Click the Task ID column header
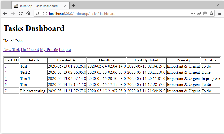The width and height of the screenshot is (224, 134). click(12, 60)
